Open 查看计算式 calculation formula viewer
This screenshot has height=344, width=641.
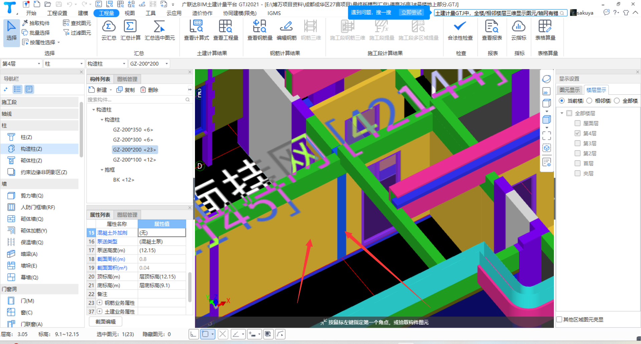tap(196, 30)
